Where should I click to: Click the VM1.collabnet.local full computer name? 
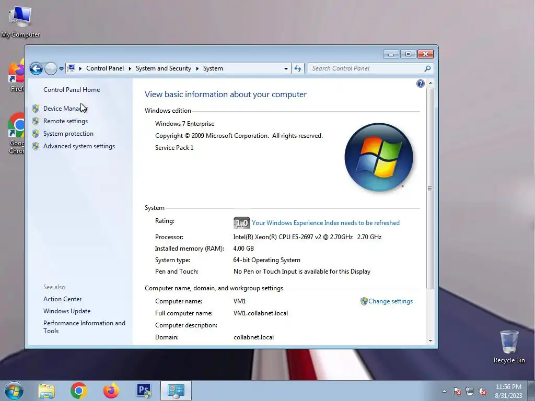tap(260, 313)
